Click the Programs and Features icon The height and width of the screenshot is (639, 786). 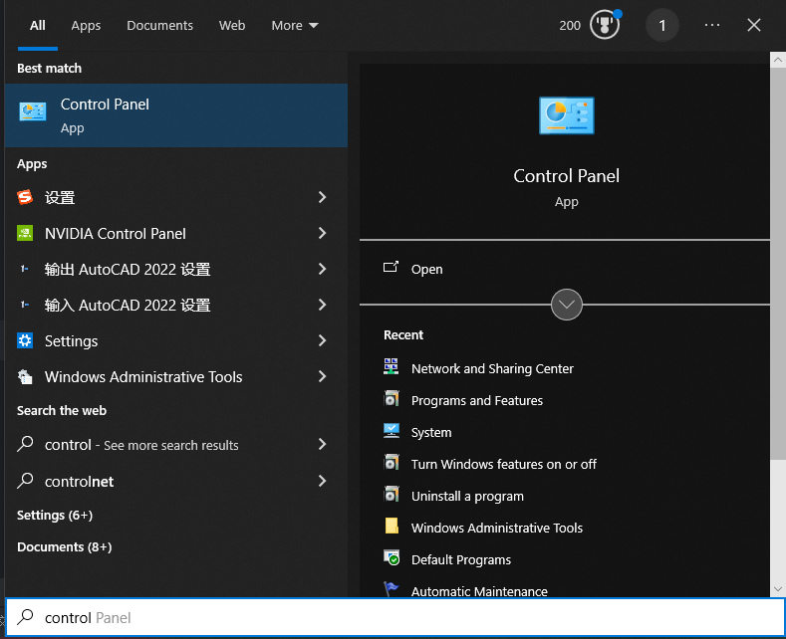click(391, 398)
